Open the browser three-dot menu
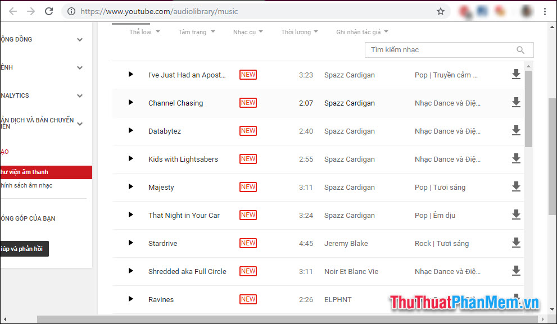Image resolution: width=557 pixels, height=324 pixels. (x=546, y=11)
